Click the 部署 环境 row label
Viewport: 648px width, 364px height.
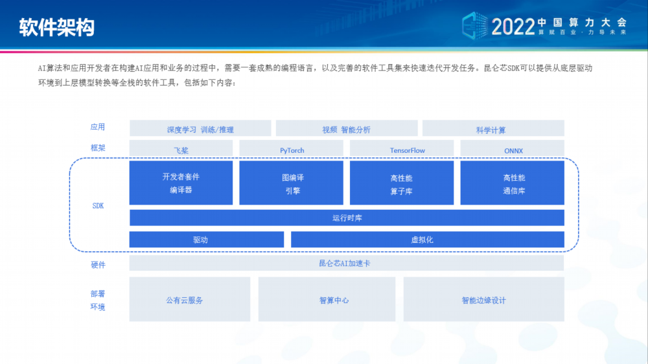coord(98,301)
